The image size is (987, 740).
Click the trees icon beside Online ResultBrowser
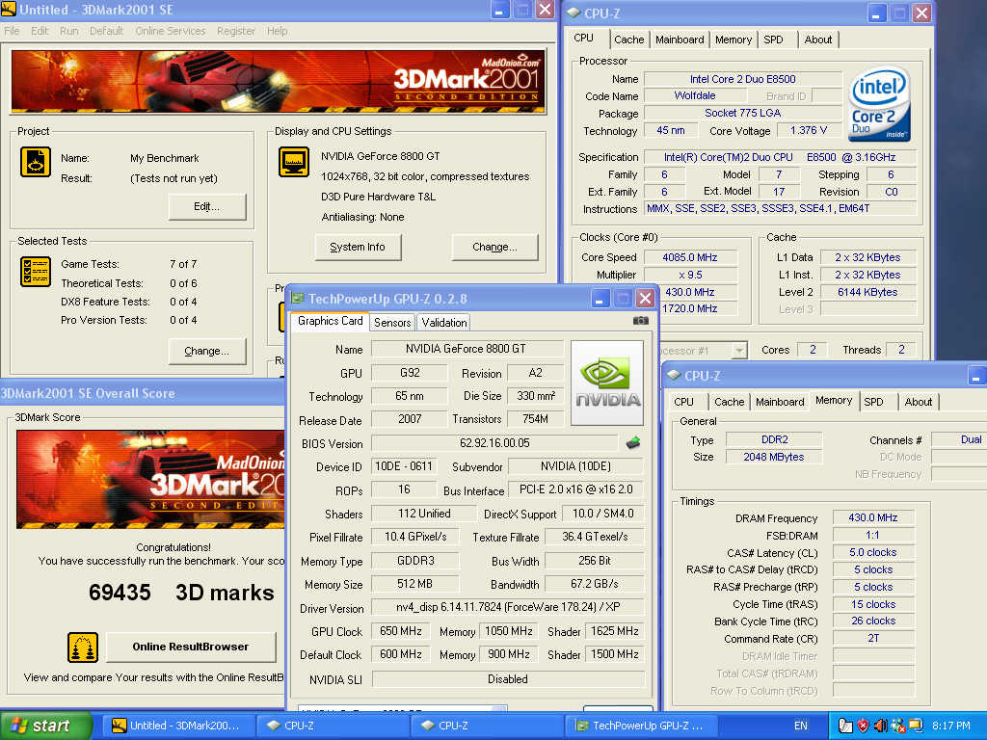(83, 647)
